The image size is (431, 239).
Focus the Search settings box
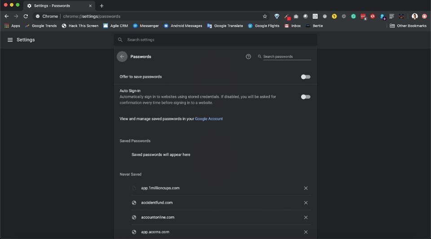coord(215,40)
